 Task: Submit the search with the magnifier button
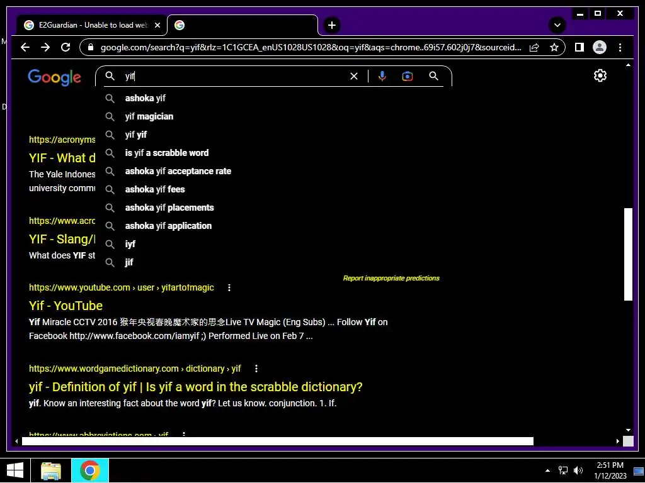pyautogui.click(x=433, y=76)
